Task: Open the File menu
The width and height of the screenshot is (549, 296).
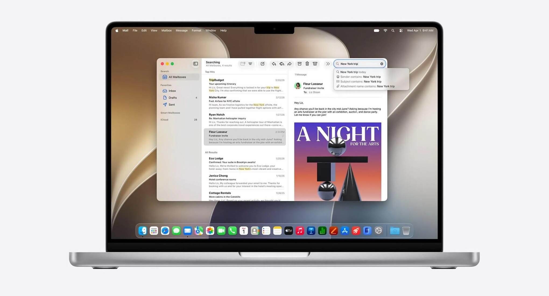Action: coord(135,30)
